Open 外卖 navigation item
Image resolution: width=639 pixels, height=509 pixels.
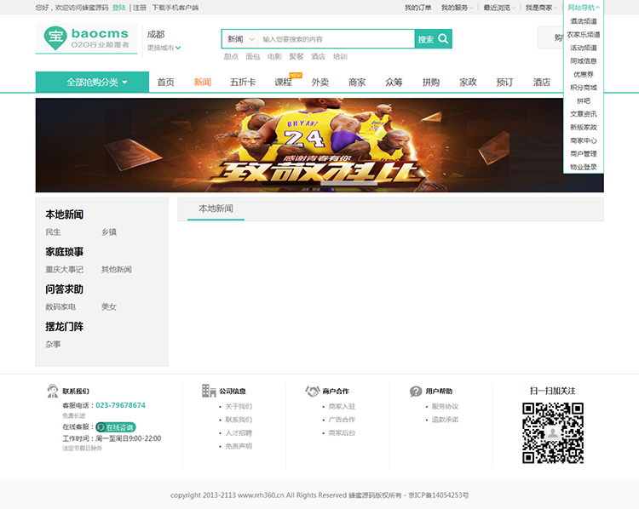click(x=320, y=83)
